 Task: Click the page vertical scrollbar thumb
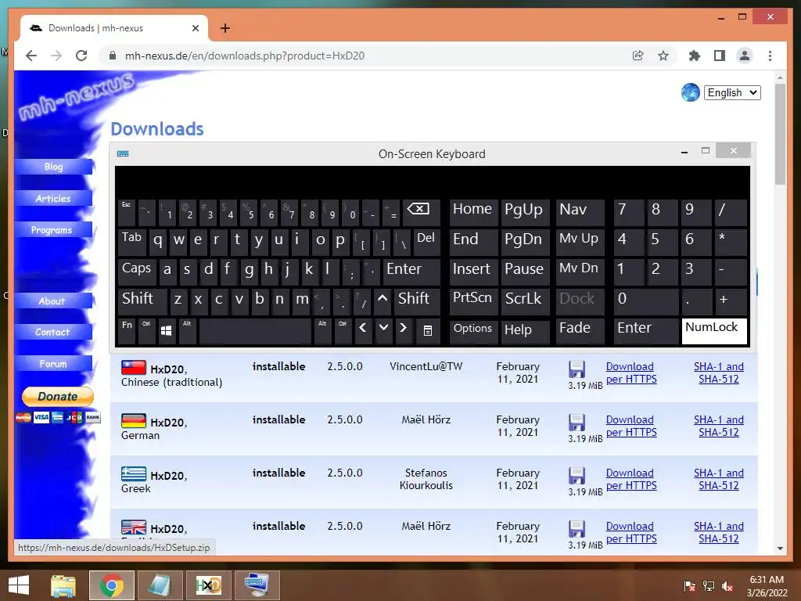pos(780,134)
